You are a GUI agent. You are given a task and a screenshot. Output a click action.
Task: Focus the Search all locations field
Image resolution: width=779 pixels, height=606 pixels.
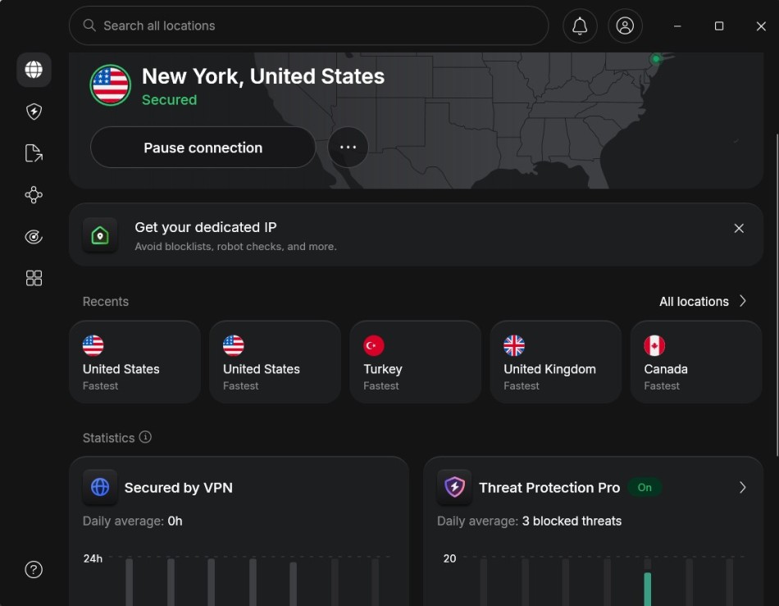pos(308,25)
